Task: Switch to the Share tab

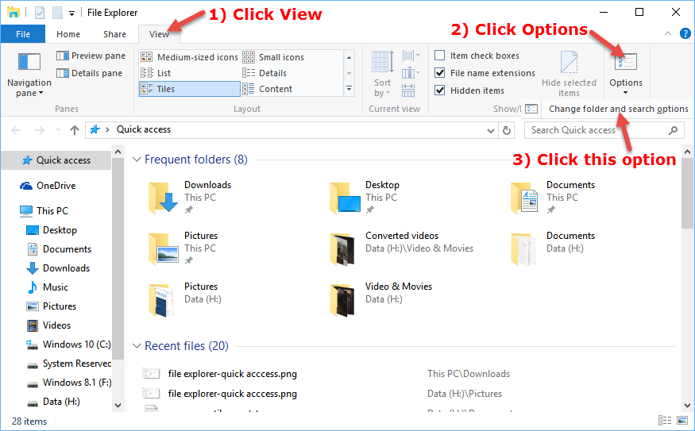Action: pyautogui.click(x=114, y=34)
